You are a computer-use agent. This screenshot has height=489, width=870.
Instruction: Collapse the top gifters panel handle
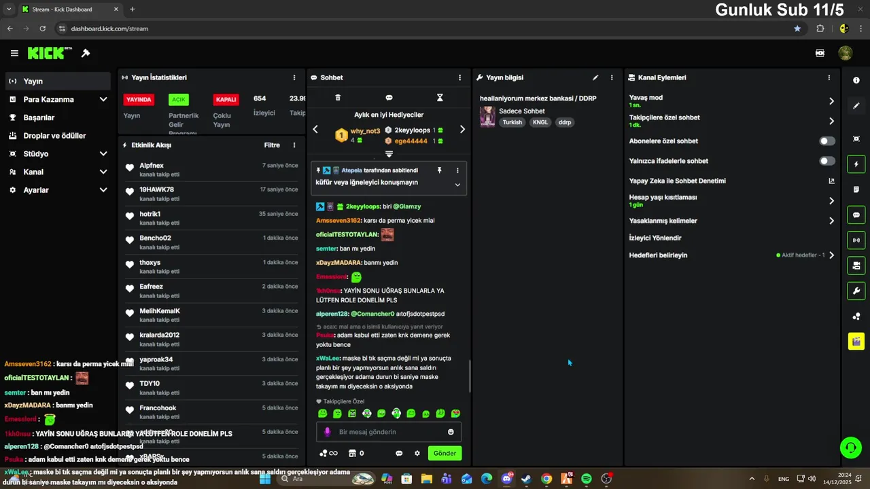[x=389, y=154]
